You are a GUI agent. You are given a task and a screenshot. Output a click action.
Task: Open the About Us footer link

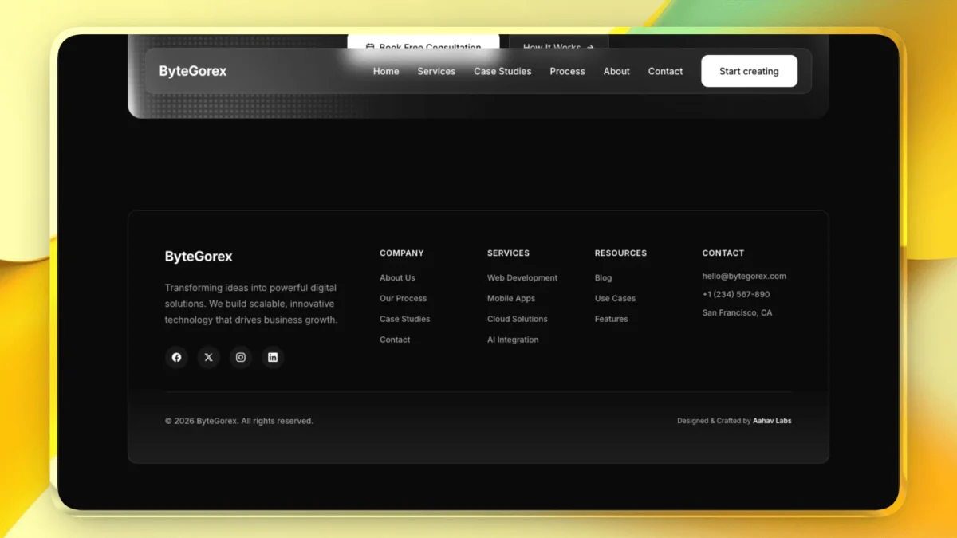[x=397, y=278]
